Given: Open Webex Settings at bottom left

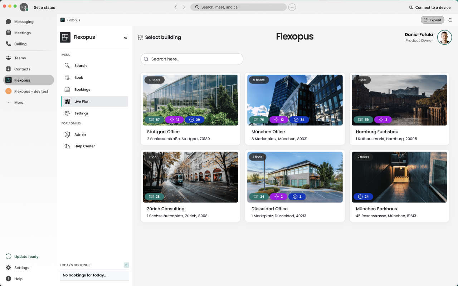Looking at the screenshot, I should pos(18,268).
